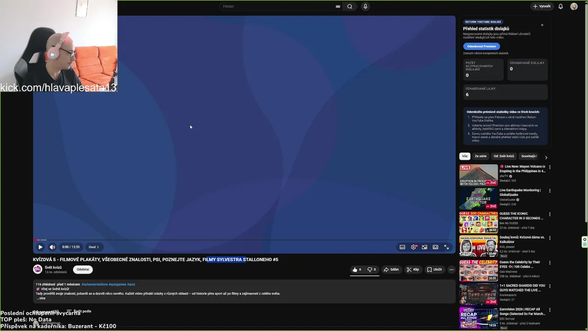Open the Svět kvízů channel name
The width and height of the screenshot is (588, 331).
coord(53,267)
